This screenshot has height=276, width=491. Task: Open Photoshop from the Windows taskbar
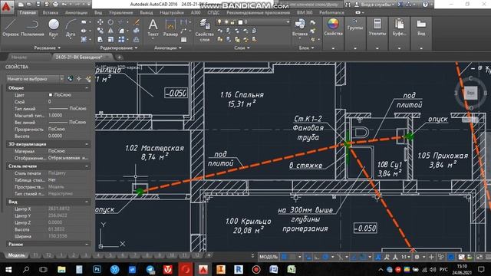[97, 269]
